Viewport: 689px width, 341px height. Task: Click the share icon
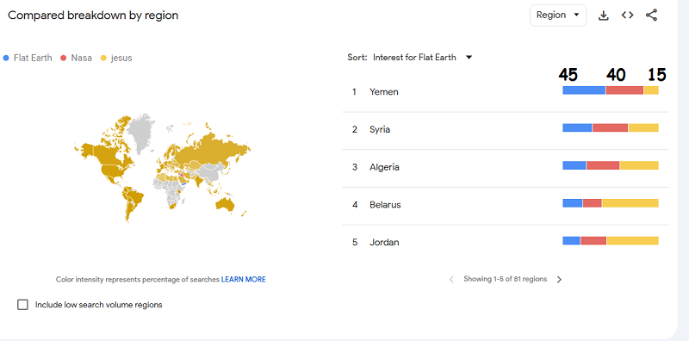[x=651, y=15]
